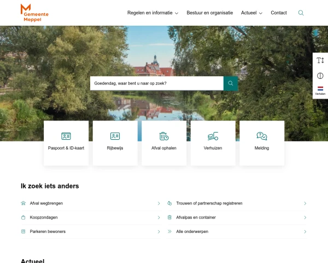Open Parkeren bewoners link
The height and width of the screenshot is (263, 328).
[x=48, y=232]
